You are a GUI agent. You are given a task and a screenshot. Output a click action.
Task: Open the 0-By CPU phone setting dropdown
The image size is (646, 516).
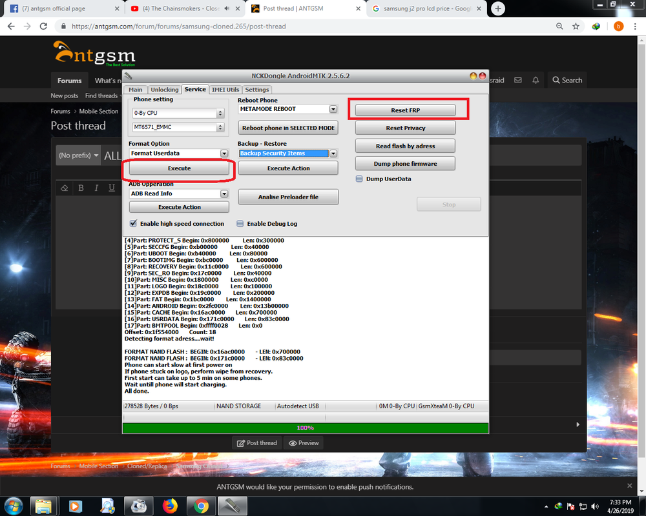(x=178, y=113)
